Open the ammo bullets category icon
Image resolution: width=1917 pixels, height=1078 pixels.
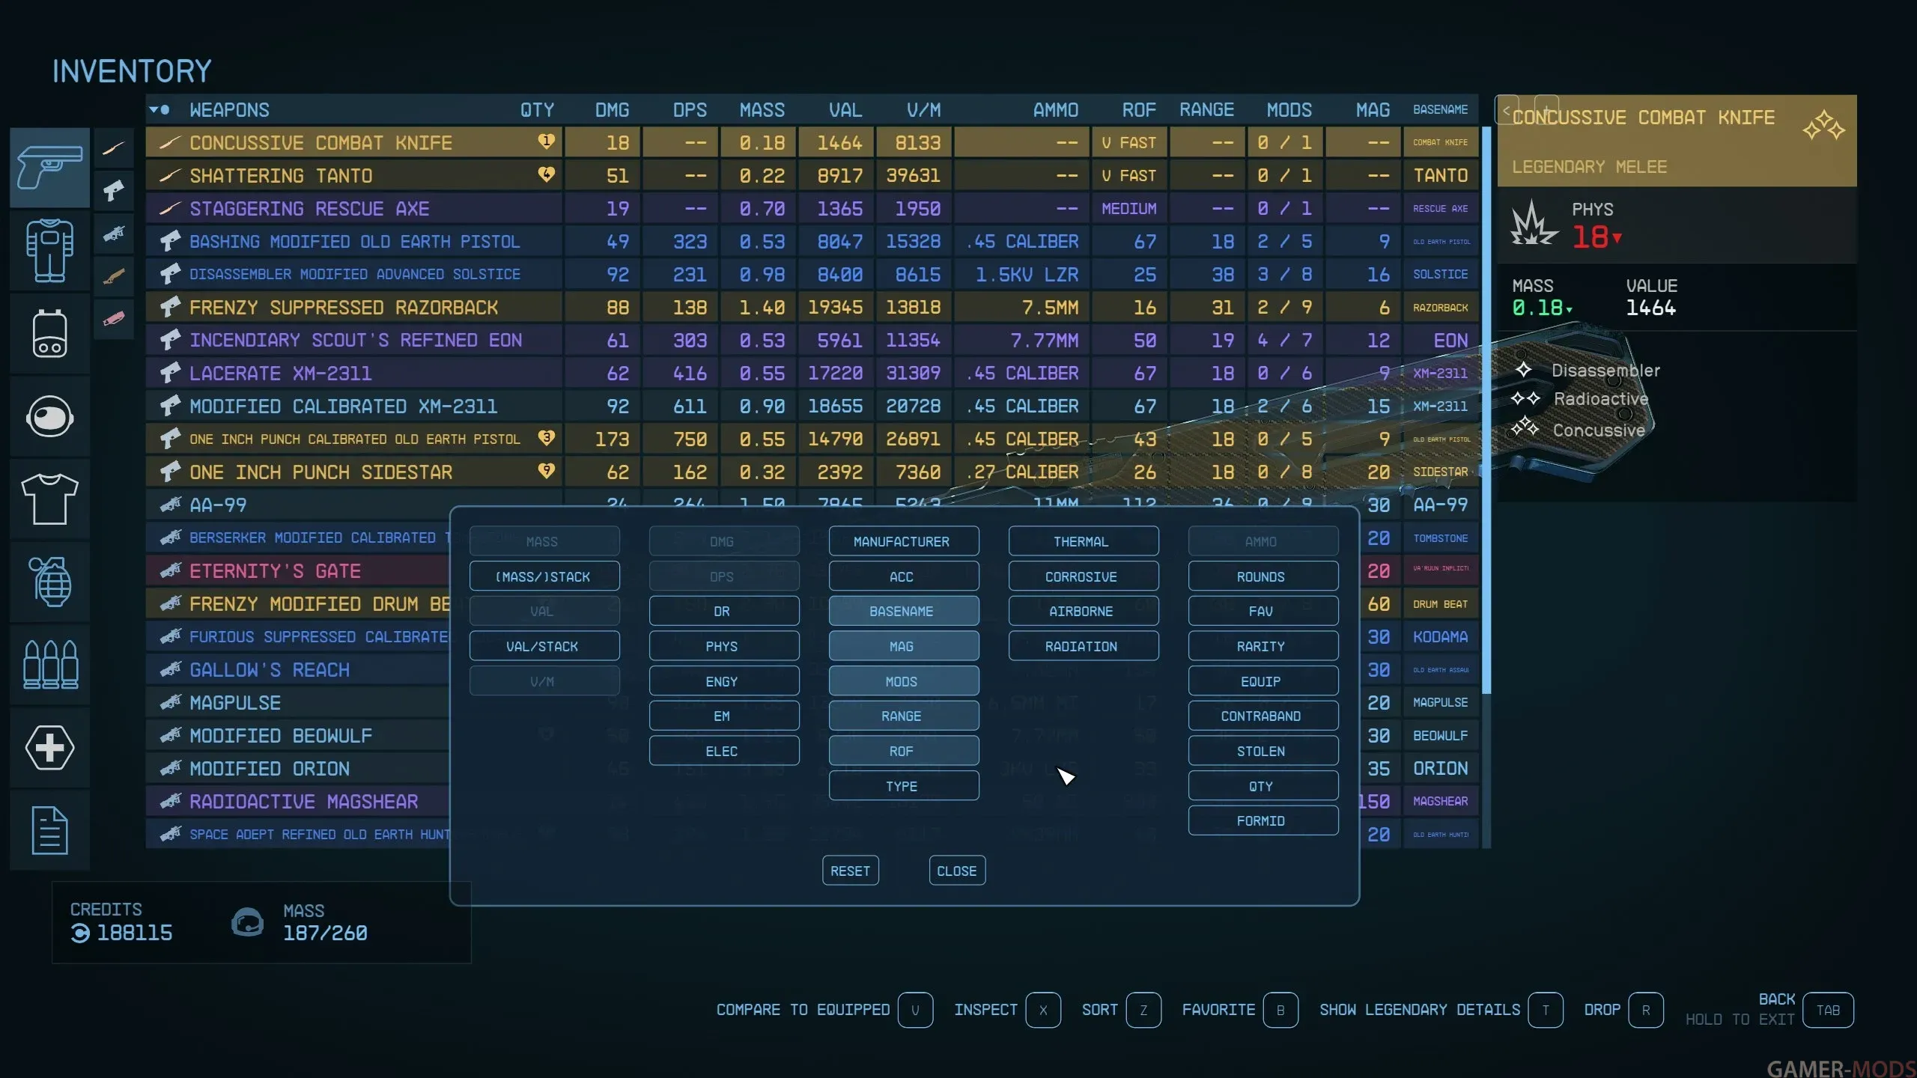[49, 664]
